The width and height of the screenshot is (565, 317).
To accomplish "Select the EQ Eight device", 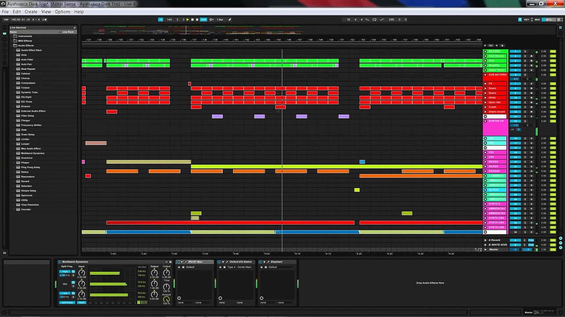I will click(x=26, y=97).
